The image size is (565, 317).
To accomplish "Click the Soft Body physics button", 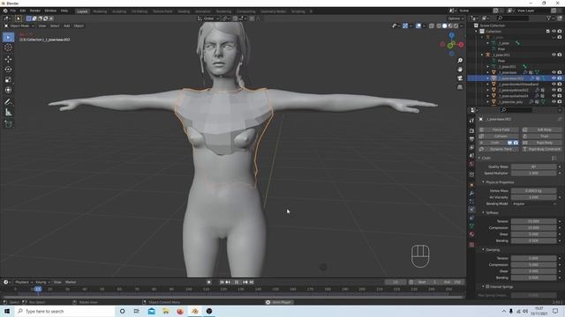I will [x=541, y=129].
